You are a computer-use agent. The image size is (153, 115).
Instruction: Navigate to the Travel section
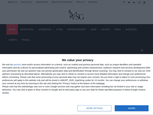tap(25, 40)
